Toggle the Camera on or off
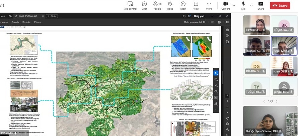298x136 pixels. pyautogui.click(x=225, y=5)
